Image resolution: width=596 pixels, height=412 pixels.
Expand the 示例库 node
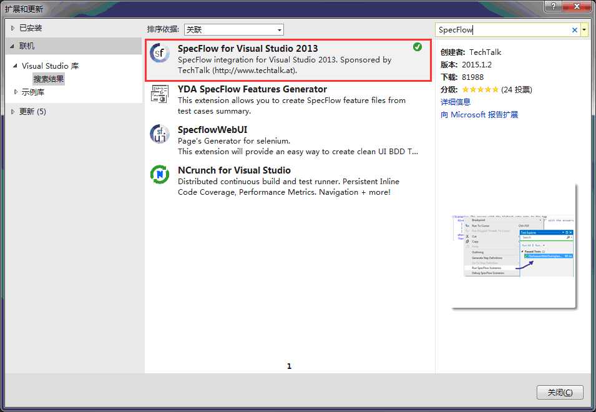[x=16, y=92]
